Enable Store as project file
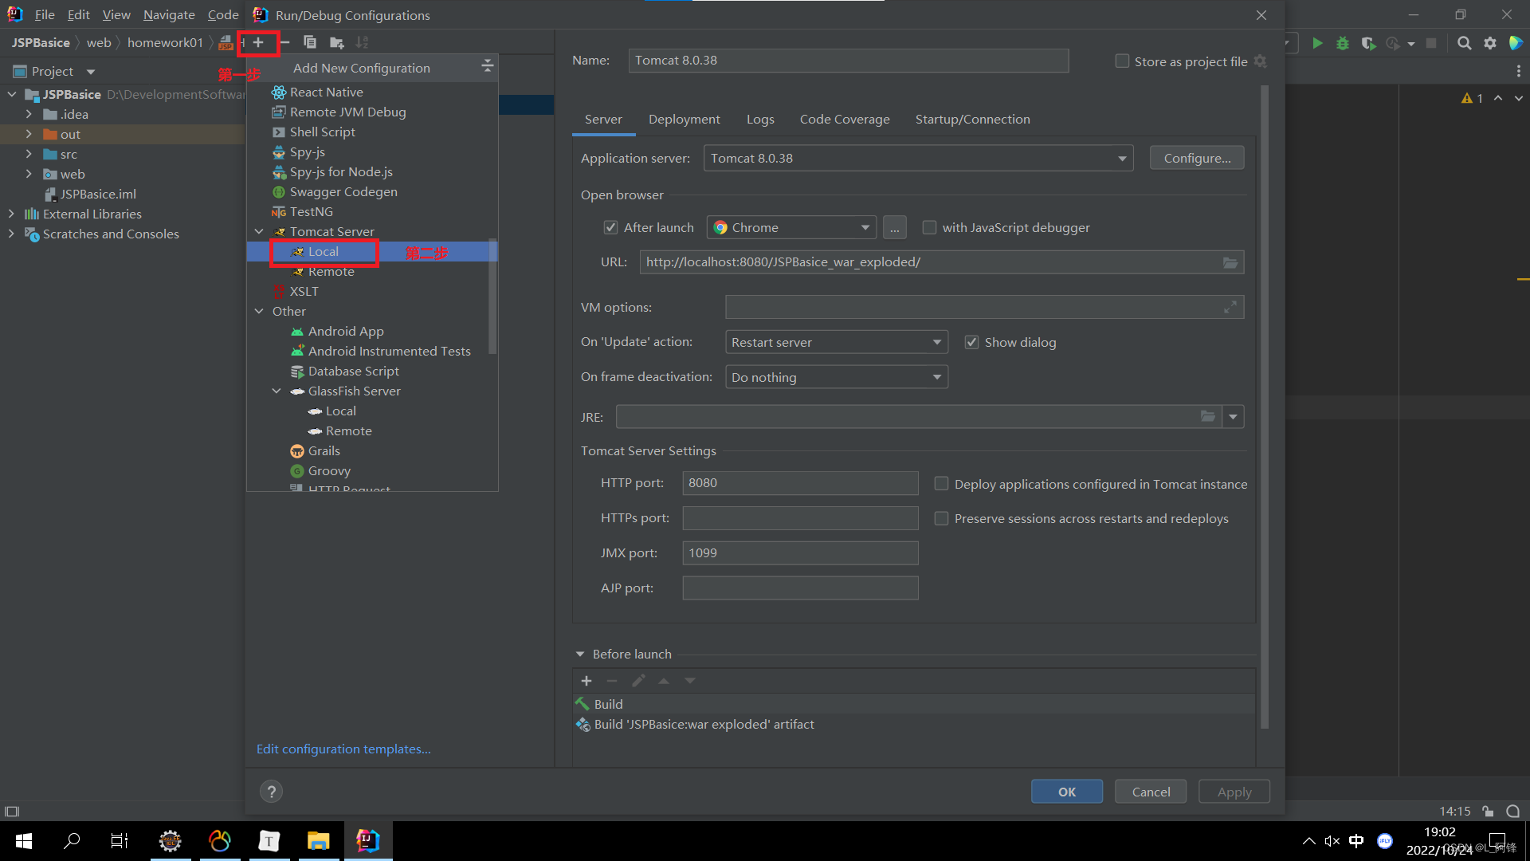The image size is (1530, 861). 1122,61
